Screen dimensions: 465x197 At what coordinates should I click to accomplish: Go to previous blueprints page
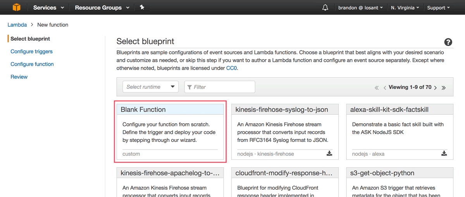tap(385, 88)
